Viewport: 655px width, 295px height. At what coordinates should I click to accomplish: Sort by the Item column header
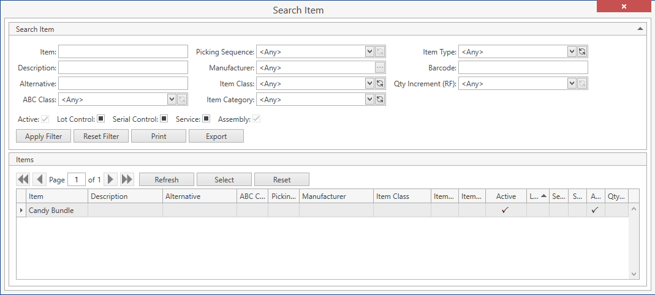57,196
